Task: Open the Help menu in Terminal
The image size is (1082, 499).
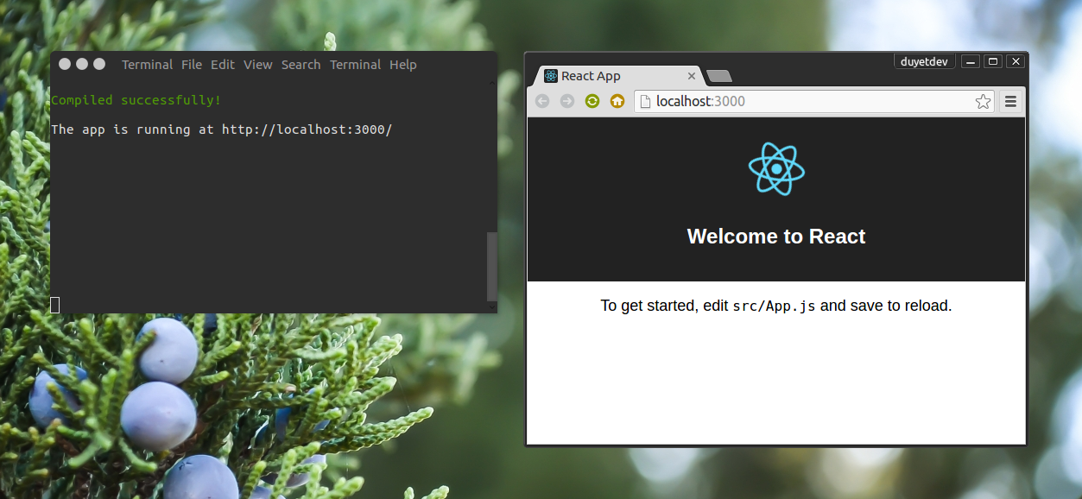Action: point(403,65)
